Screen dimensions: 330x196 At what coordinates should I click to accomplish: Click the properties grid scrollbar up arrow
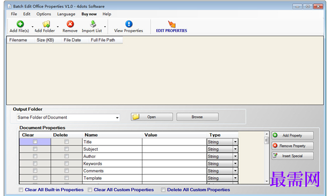point(267,134)
